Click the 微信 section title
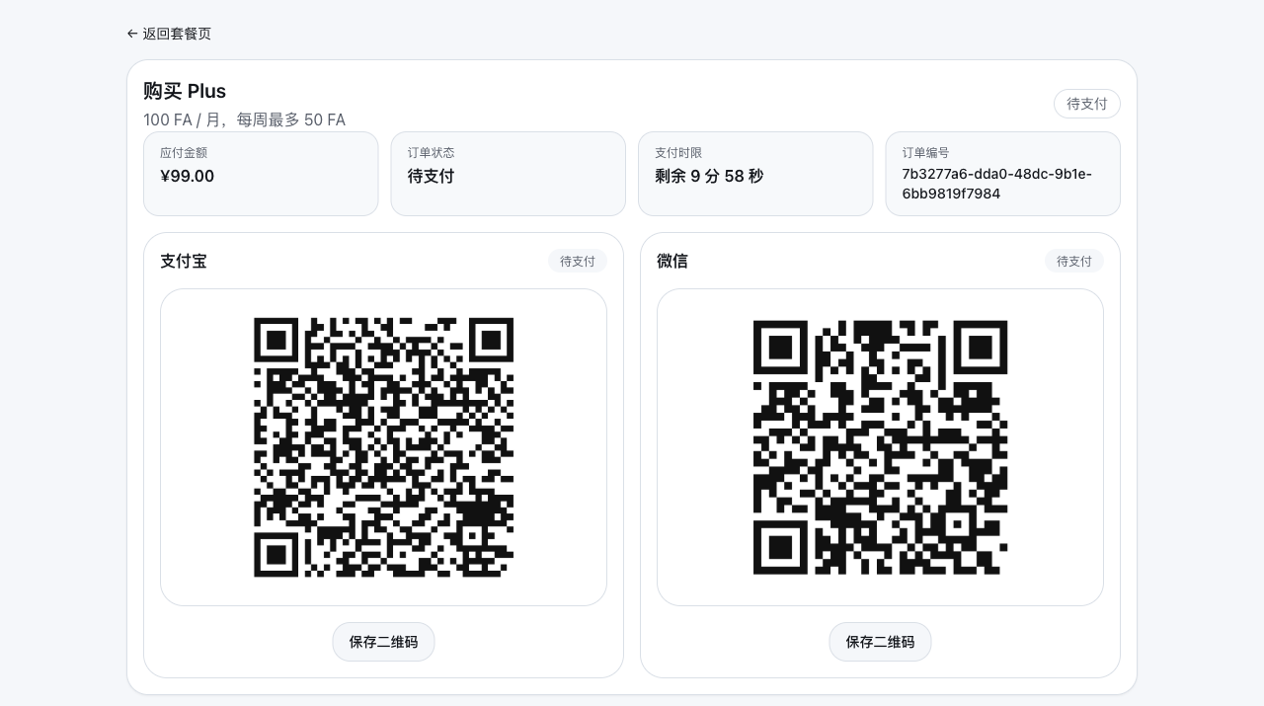This screenshot has height=706, width=1264. tap(672, 262)
